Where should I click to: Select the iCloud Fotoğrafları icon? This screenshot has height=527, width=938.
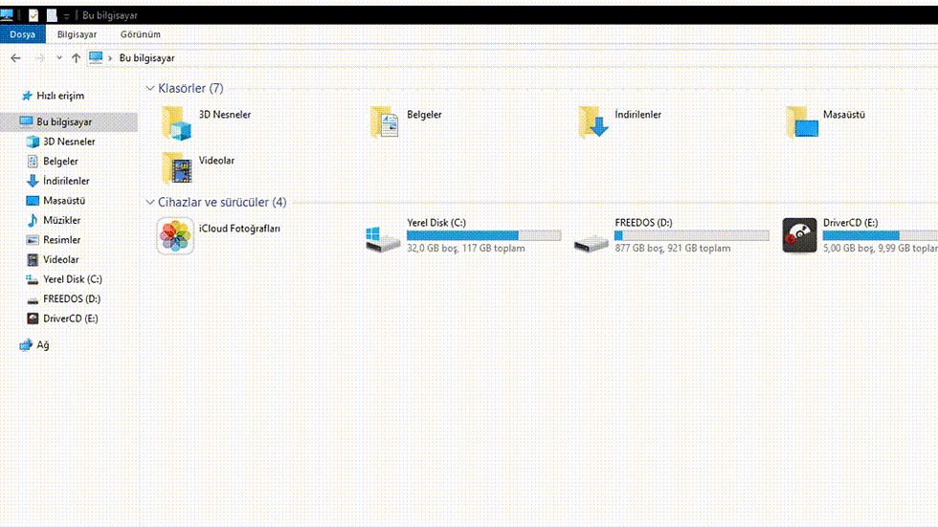[175, 235]
